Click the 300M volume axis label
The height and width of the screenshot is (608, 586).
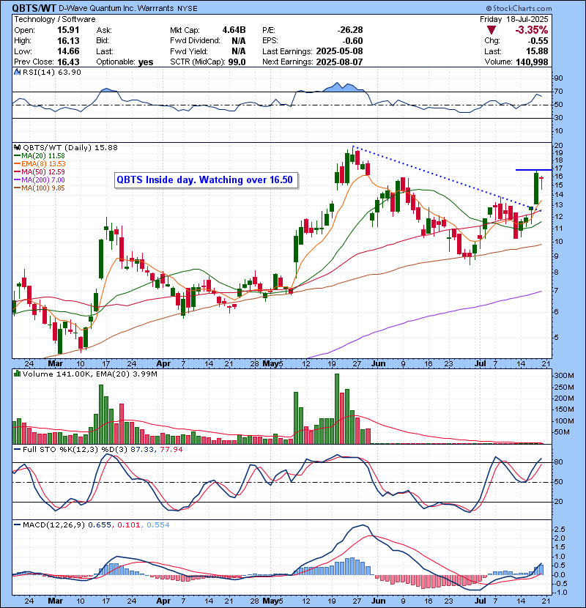[x=563, y=376]
